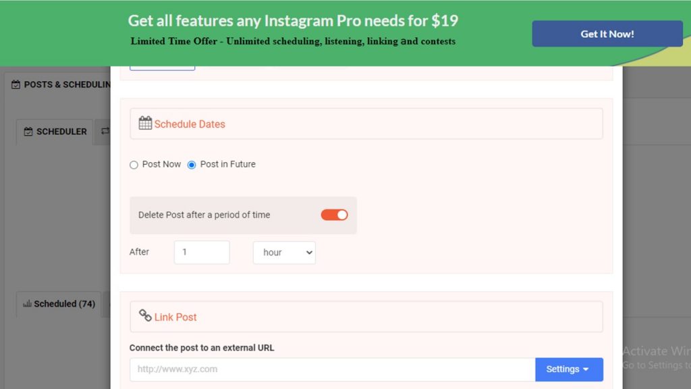The image size is (691, 389).
Task: Click the repost icon beside Scheduler tab
Action: pyautogui.click(x=105, y=131)
